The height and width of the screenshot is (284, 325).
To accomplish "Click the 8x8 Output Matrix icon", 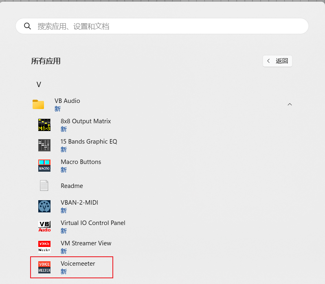I will pyautogui.click(x=44, y=125).
